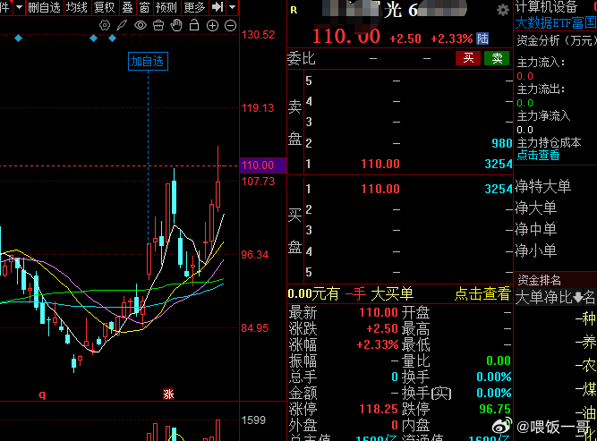Click the red 买 buy button
This screenshot has width=597, height=441.
468,58
